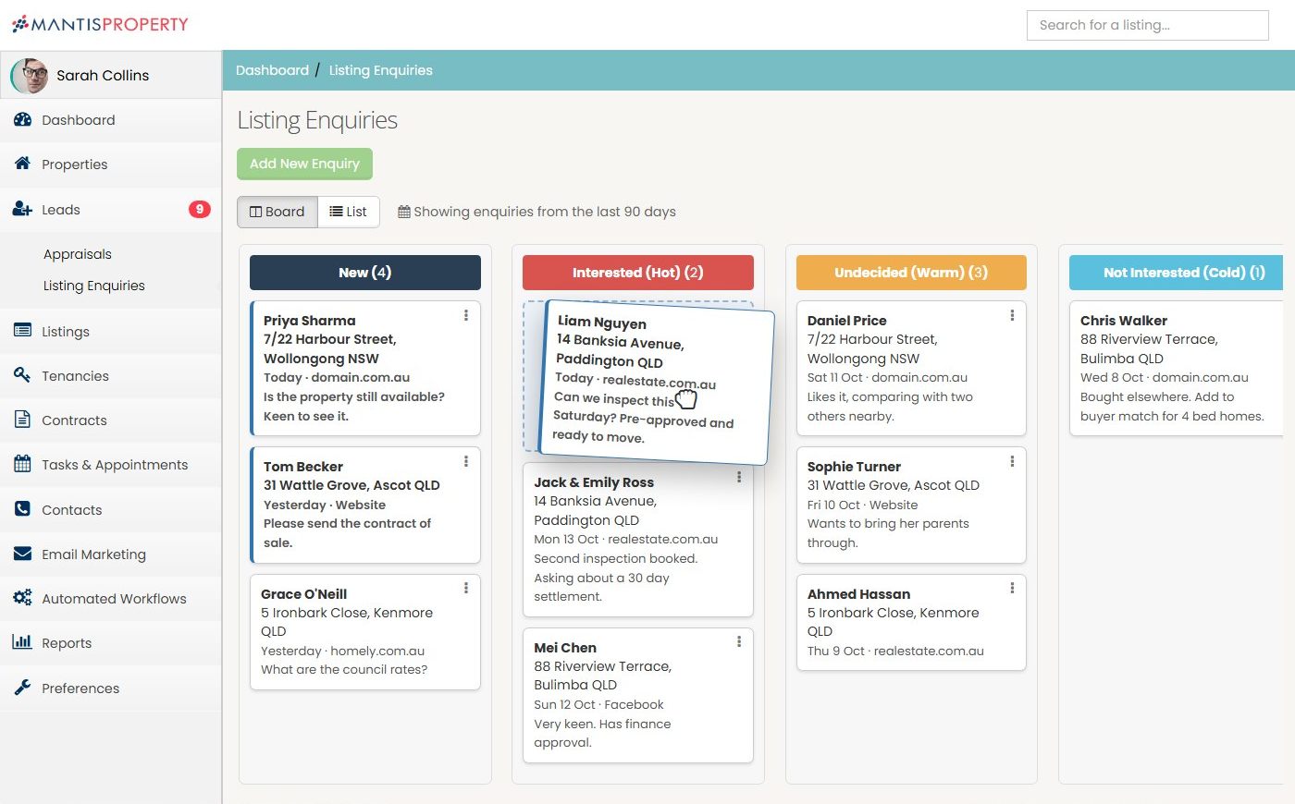Viewport: 1295px width, 804px height.
Task: Switch to List view
Action: point(349,212)
